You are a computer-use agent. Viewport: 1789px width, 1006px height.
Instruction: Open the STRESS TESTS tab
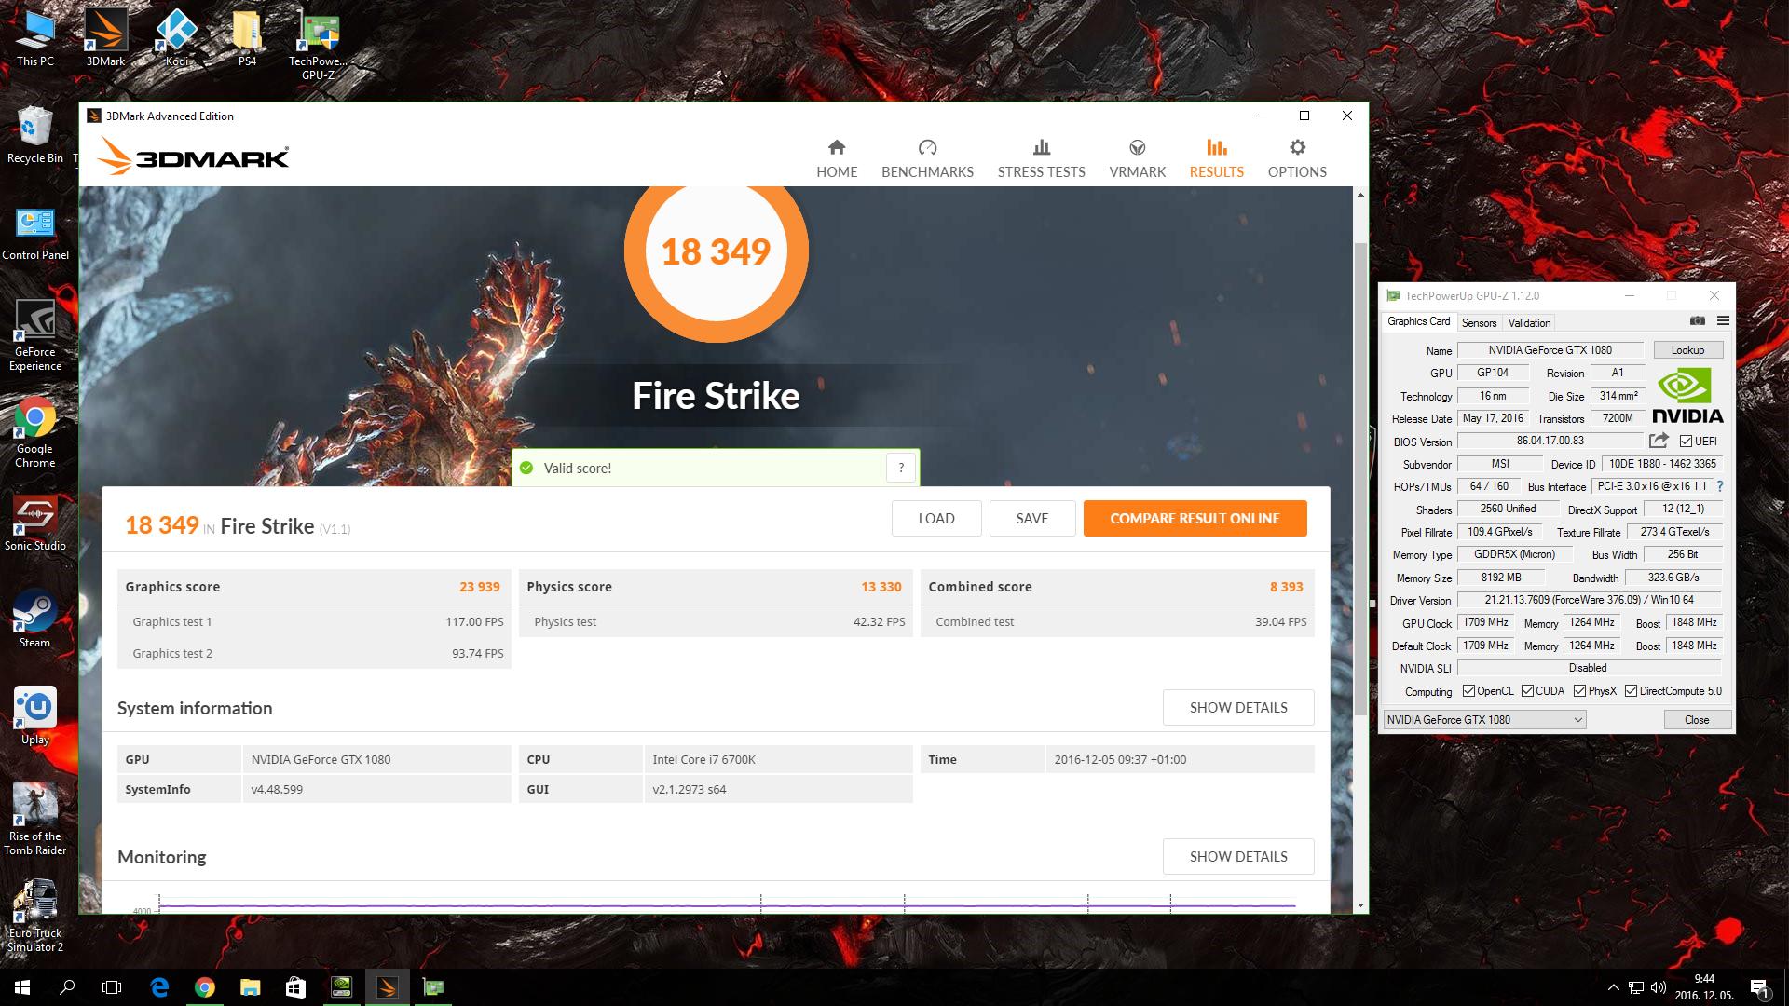coord(1041,158)
